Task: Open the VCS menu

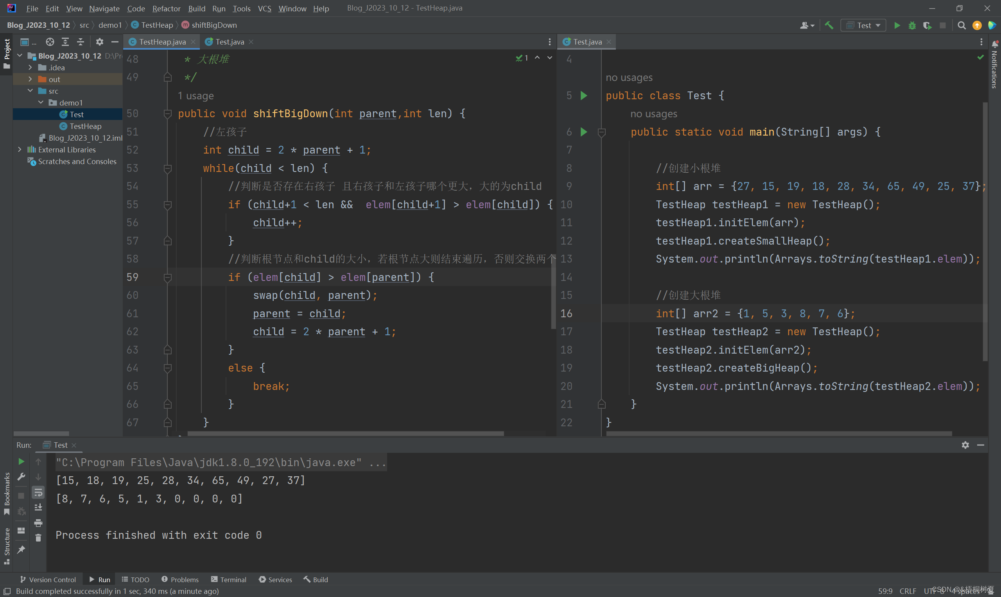Action: 264,9
